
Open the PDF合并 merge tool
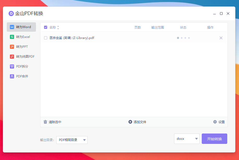click(x=21, y=76)
